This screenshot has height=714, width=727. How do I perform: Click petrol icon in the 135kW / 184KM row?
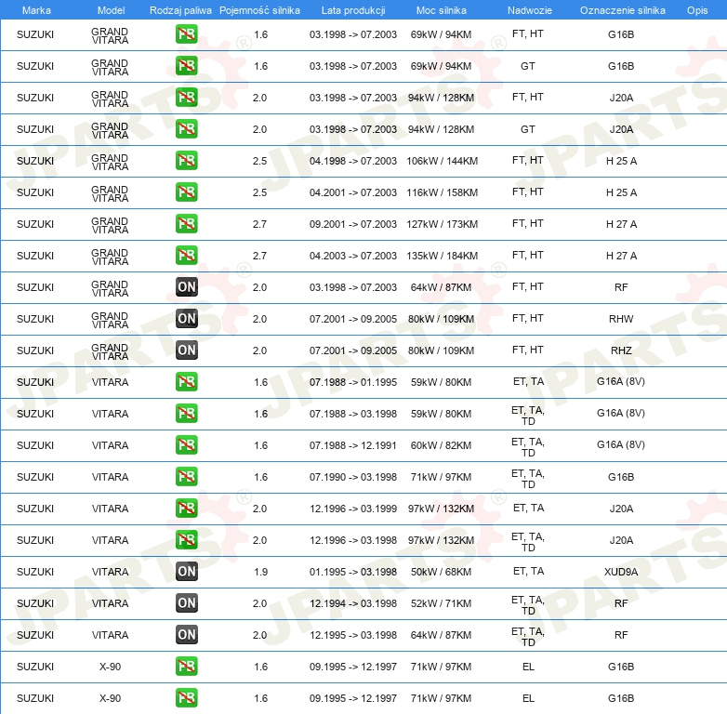(x=186, y=255)
